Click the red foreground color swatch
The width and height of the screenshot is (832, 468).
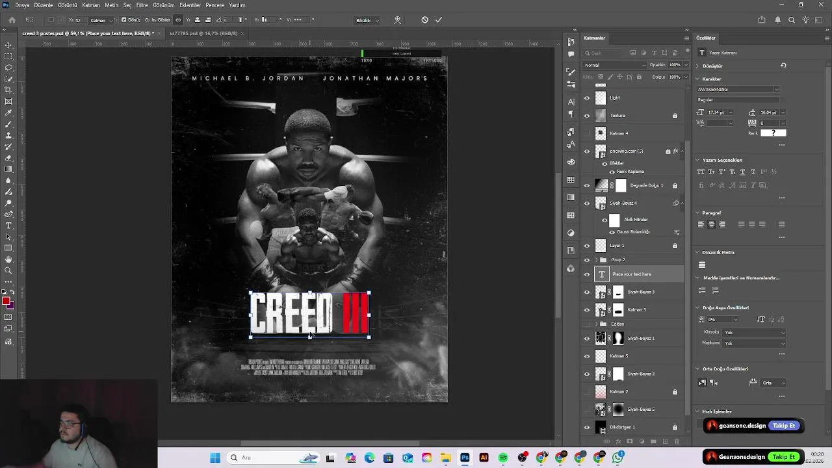coord(6,300)
